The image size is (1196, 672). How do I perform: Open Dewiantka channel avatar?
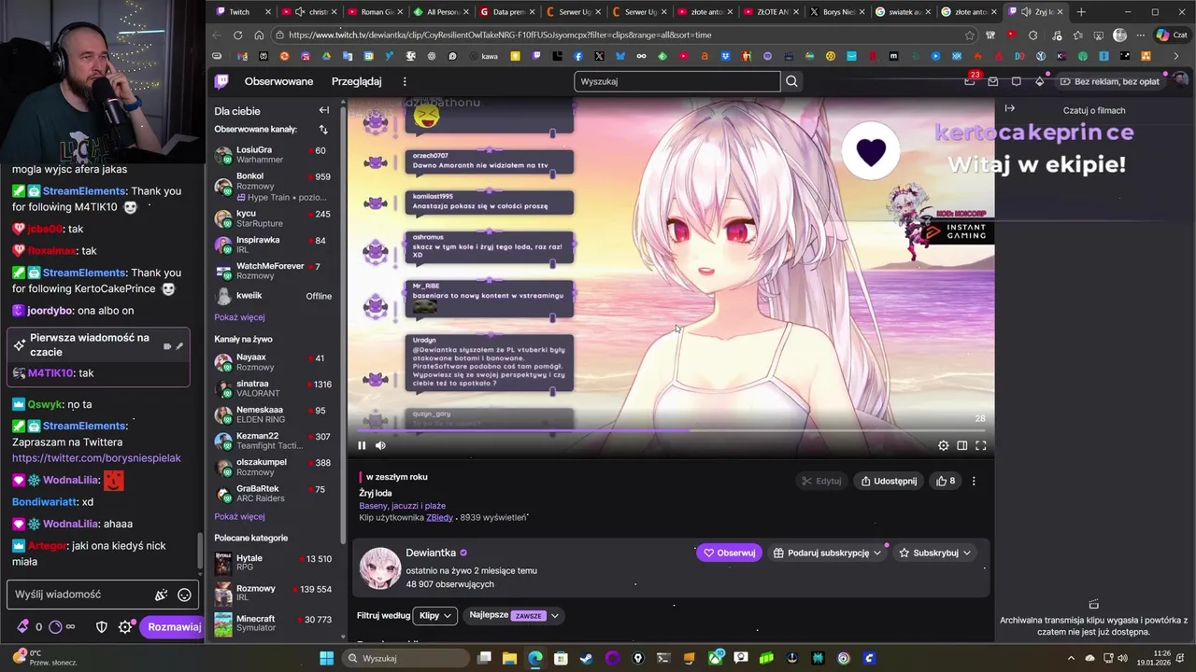point(380,567)
